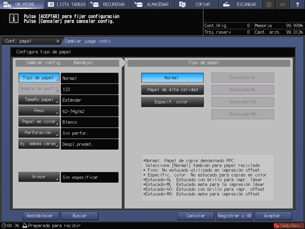The width and height of the screenshot is (305, 229).
Task: Click the Aceptar button
Action: click(x=274, y=216)
